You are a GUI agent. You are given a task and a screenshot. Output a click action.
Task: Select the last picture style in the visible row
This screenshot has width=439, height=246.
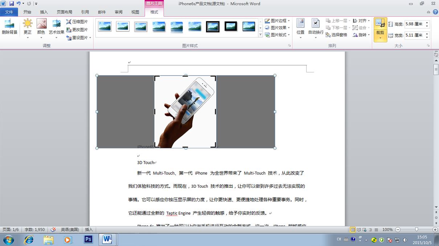tap(249, 26)
